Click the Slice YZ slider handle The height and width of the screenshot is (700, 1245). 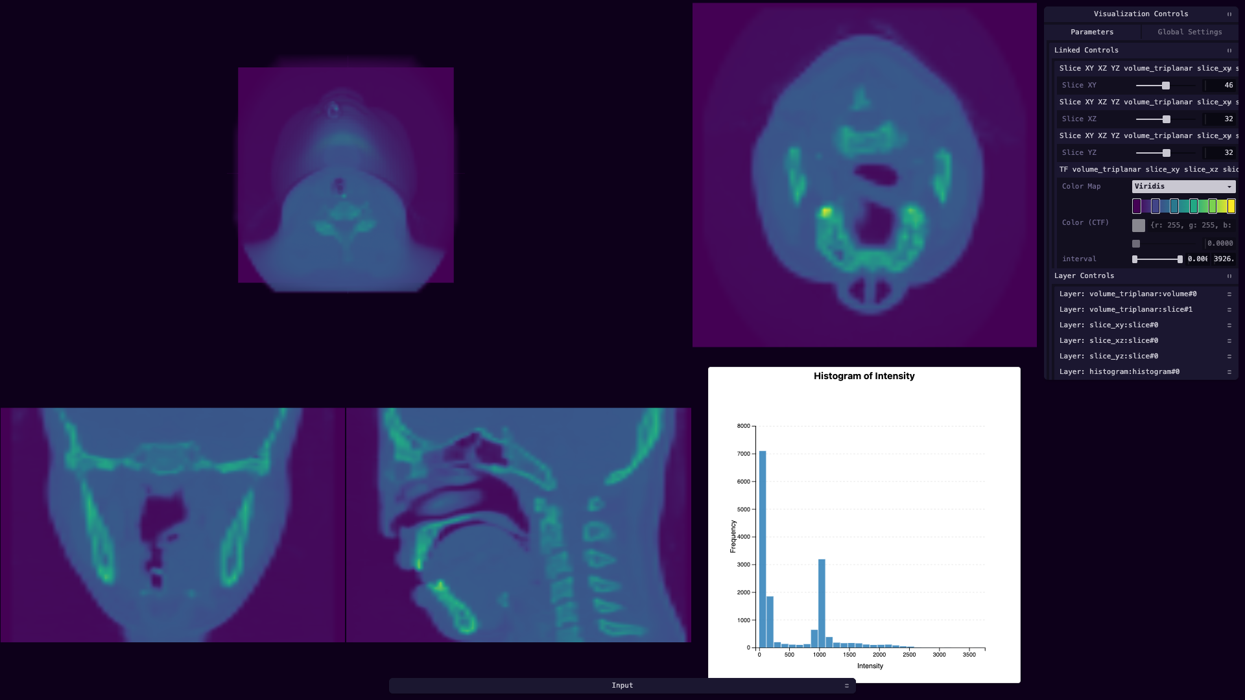coord(1167,153)
